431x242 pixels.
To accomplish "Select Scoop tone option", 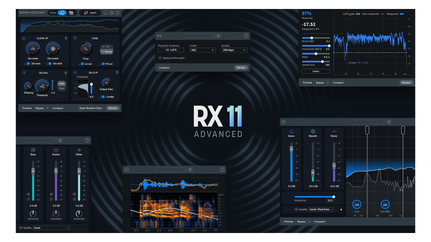I will (106, 52).
